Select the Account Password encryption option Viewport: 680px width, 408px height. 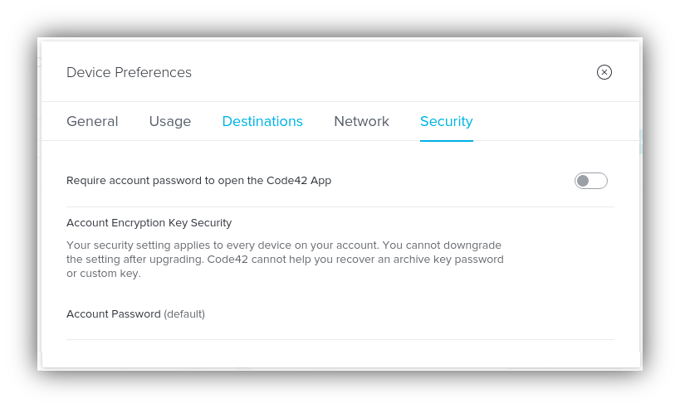click(x=113, y=313)
